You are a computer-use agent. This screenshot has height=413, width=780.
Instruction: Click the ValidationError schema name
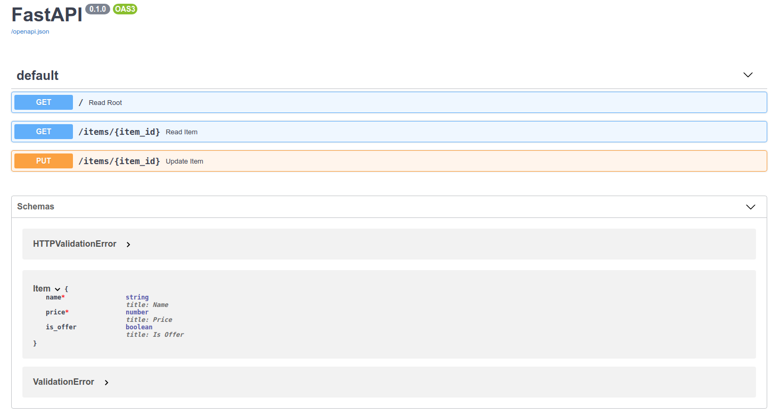coord(63,382)
